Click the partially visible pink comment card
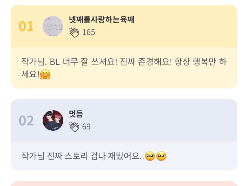 (x=124, y=183)
